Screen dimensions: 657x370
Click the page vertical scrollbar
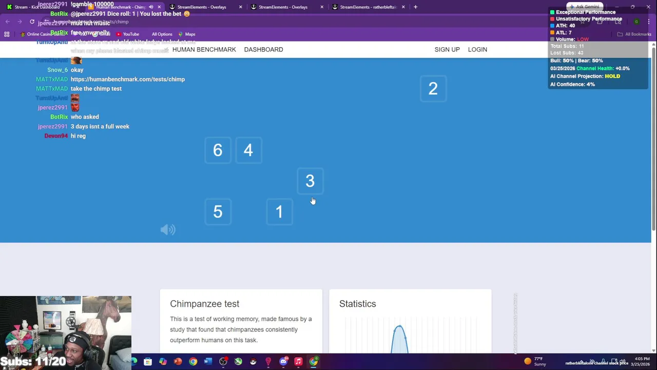click(x=653, y=139)
